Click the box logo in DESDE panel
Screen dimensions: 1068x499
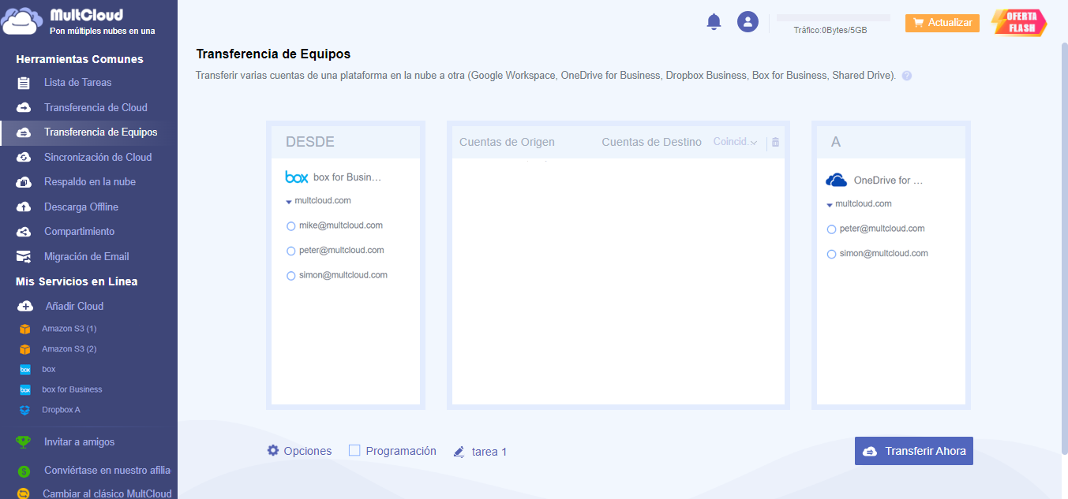point(297,177)
